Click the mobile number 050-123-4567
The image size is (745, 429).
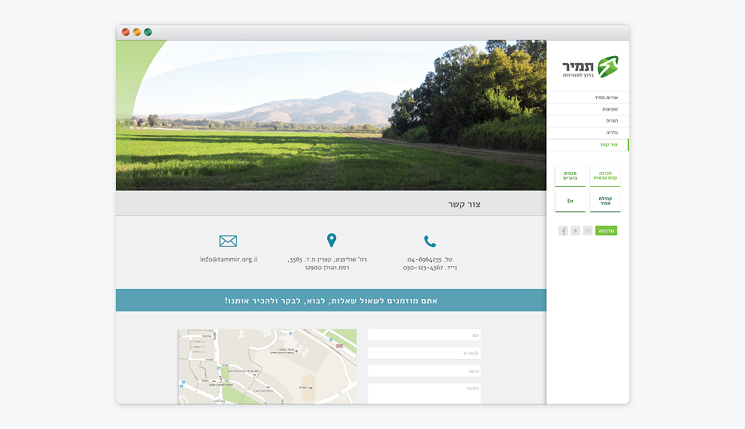[423, 267]
